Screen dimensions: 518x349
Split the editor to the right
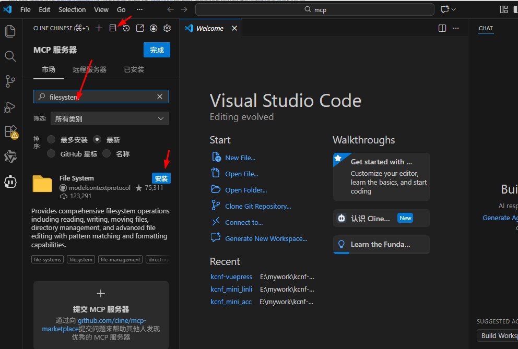pos(442,28)
